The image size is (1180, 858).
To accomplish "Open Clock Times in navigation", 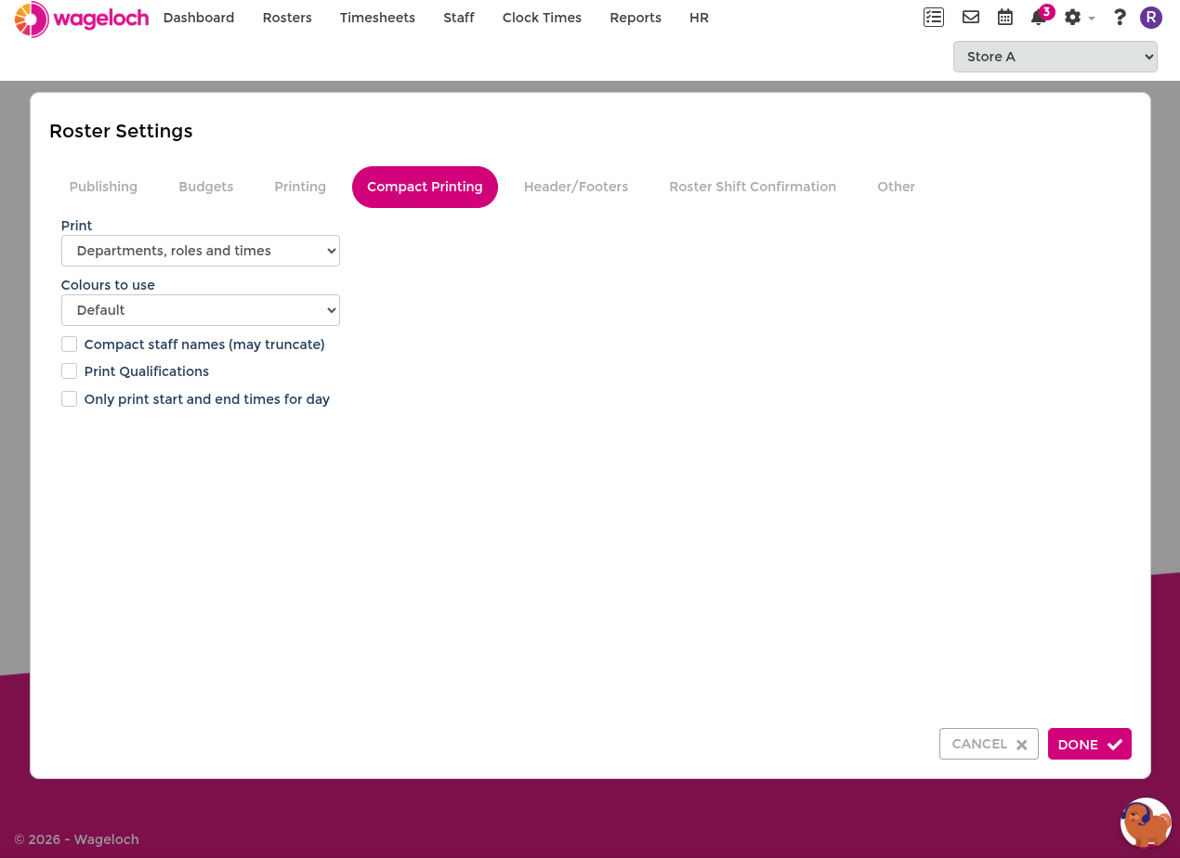I will pos(542,18).
